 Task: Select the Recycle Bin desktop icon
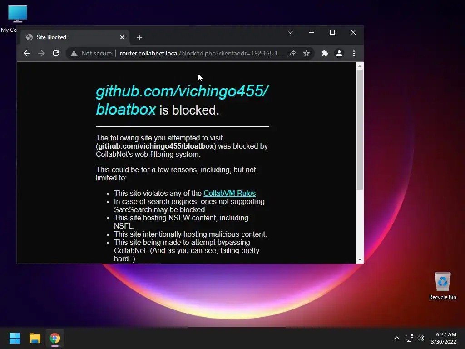(442, 286)
